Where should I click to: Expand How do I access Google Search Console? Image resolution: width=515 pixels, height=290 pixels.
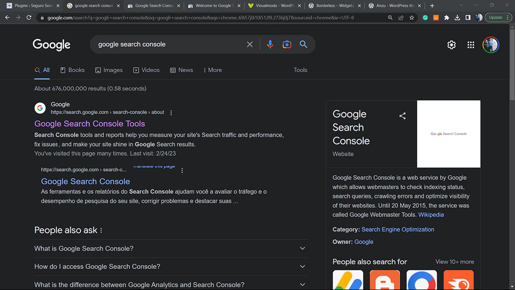pyautogui.click(x=171, y=267)
